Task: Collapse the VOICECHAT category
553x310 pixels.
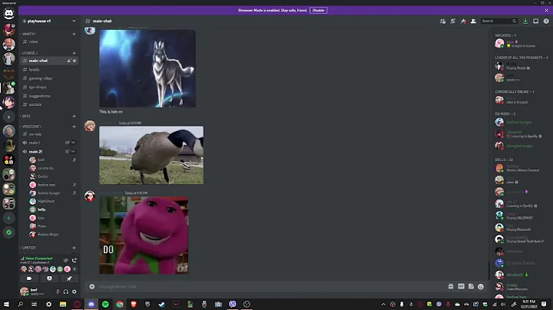Action: click(x=31, y=127)
